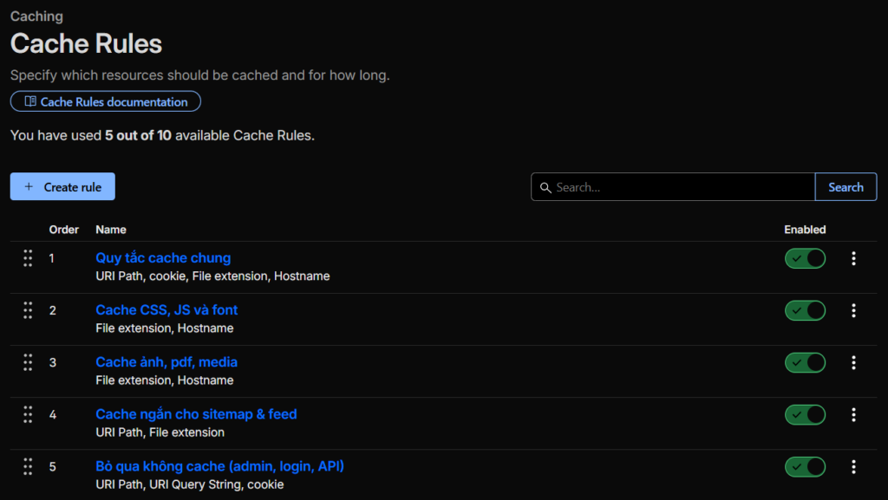888x500 pixels.
Task: Click drag handle icon of rule 2
Action: pos(28,310)
